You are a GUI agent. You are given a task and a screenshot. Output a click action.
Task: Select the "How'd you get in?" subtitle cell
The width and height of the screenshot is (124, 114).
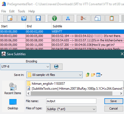click(x=88, y=45)
